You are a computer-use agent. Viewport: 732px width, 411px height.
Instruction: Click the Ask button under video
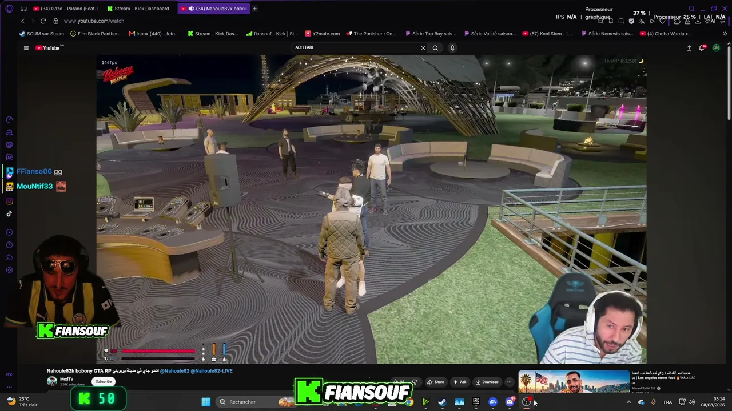coord(460,382)
